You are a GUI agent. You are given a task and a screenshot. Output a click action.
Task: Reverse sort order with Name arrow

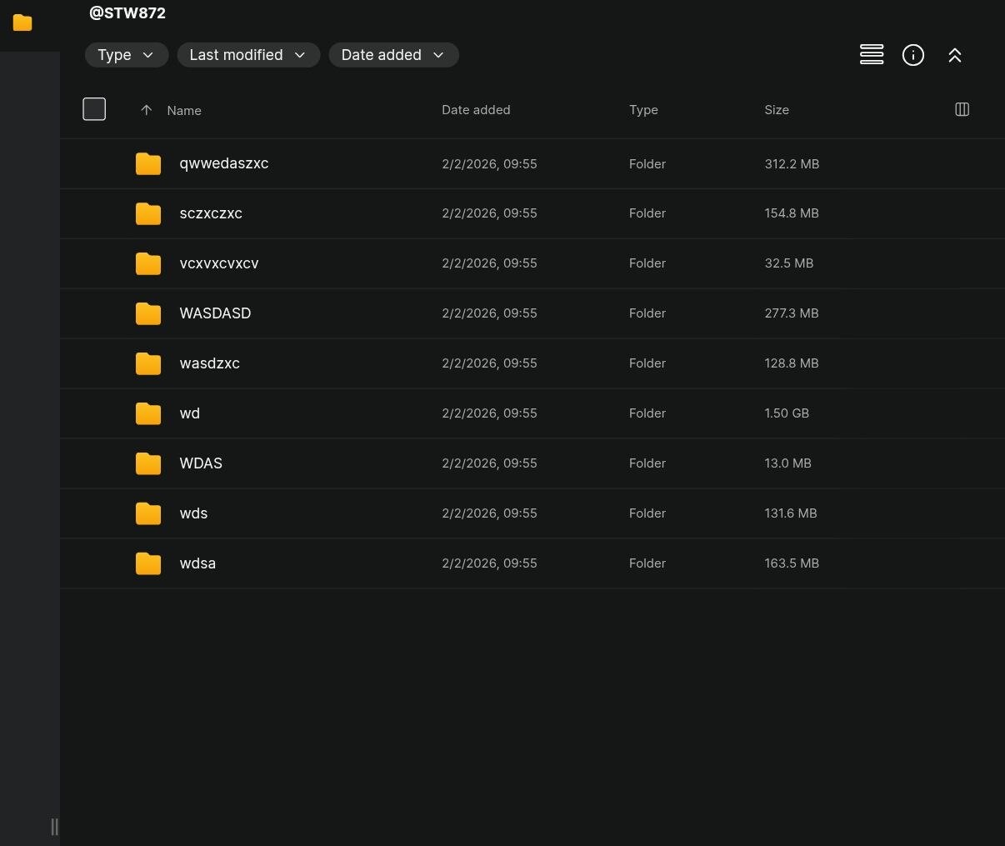coord(147,110)
